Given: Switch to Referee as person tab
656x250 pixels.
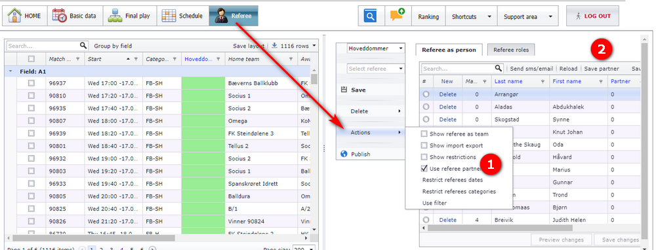Looking at the screenshot, I should pyautogui.click(x=449, y=50).
